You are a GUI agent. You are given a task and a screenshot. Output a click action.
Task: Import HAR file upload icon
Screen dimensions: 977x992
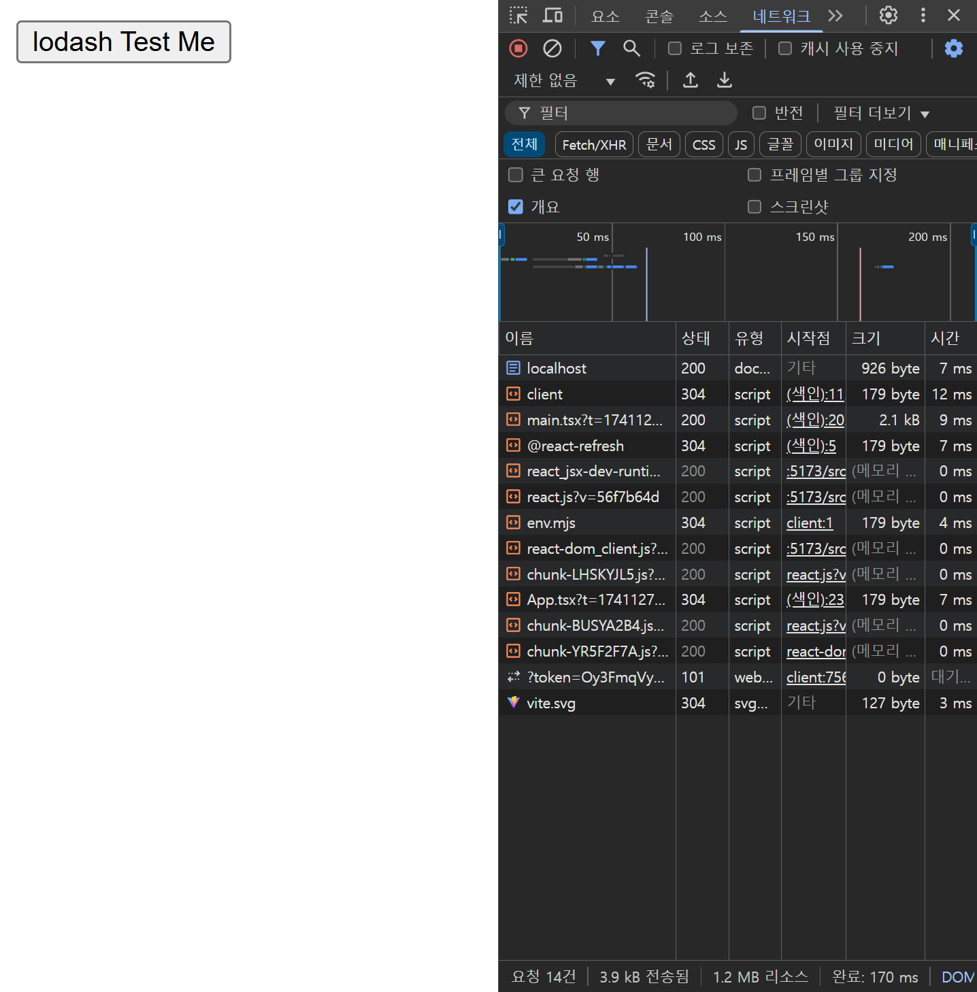click(x=691, y=80)
